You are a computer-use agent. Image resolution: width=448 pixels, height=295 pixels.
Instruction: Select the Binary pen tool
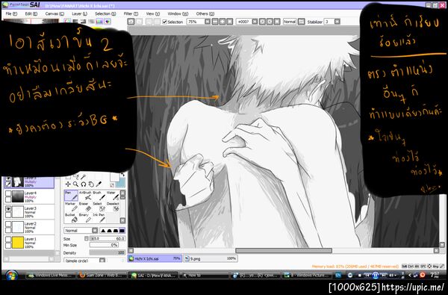tap(85, 218)
